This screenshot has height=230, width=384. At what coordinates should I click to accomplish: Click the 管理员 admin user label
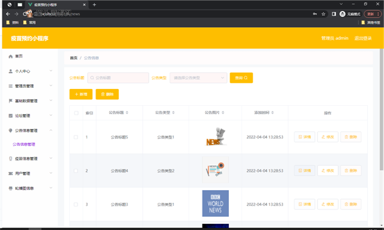coord(335,38)
